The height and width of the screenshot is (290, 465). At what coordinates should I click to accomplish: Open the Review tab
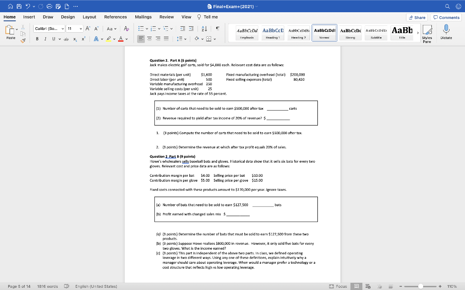[x=167, y=17]
